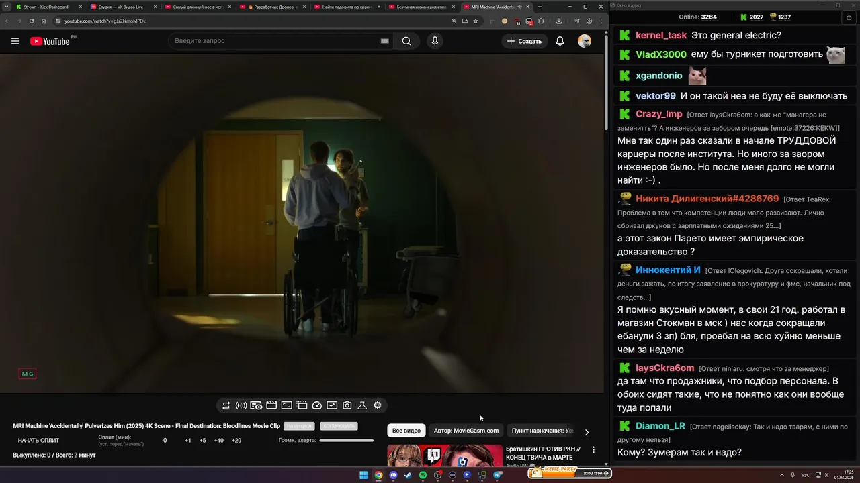This screenshot has width=860, height=483.
Task: Click the clapperboard cinema mode icon
Action: click(x=271, y=405)
